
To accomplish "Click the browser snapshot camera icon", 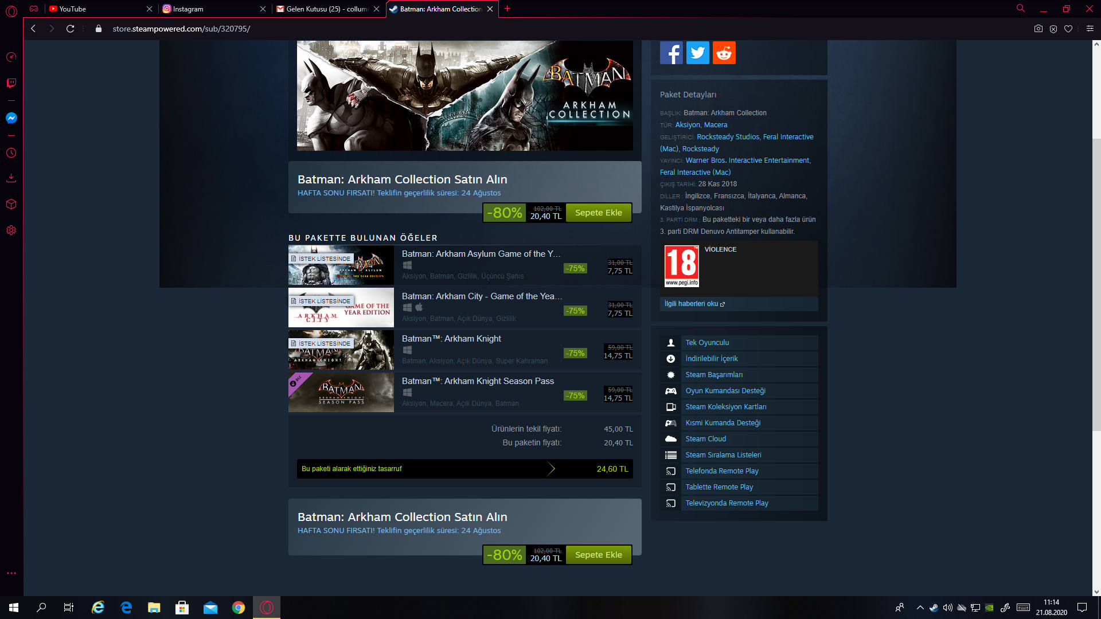I will [x=1038, y=29].
